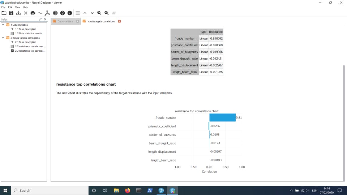Undock the Index panel with the float icon
The height and width of the screenshot is (195, 347).
[40, 19]
